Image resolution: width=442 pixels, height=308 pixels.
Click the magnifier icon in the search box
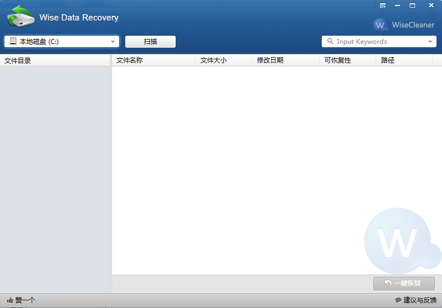[330, 41]
